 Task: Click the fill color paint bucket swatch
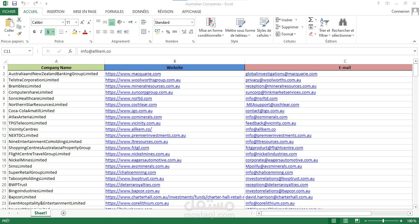pos(74,32)
